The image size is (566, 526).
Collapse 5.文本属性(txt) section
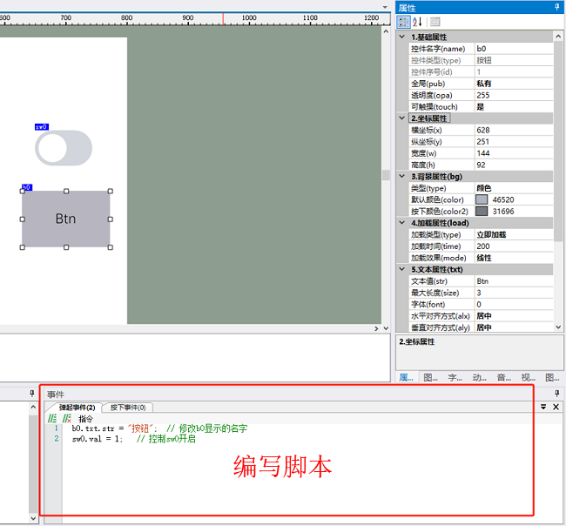(401, 269)
